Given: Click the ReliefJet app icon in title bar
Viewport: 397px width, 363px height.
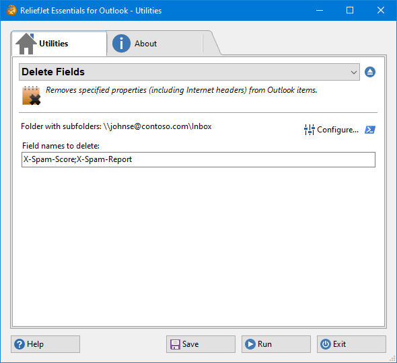Looking at the screenshot, I should coord(11,10).
